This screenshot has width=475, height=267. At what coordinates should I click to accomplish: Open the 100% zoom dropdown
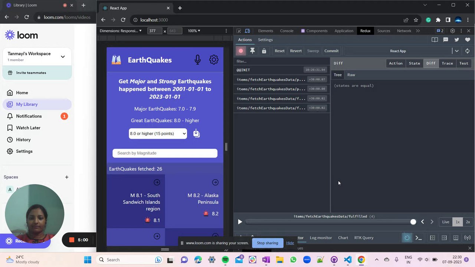(194, 31)
